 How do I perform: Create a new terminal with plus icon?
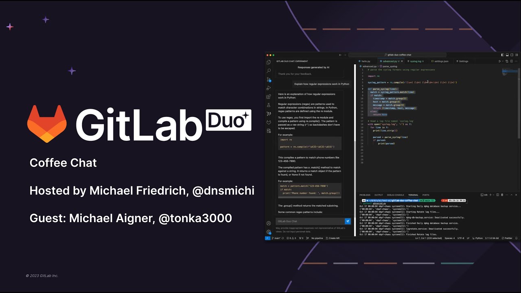point(490,195)
